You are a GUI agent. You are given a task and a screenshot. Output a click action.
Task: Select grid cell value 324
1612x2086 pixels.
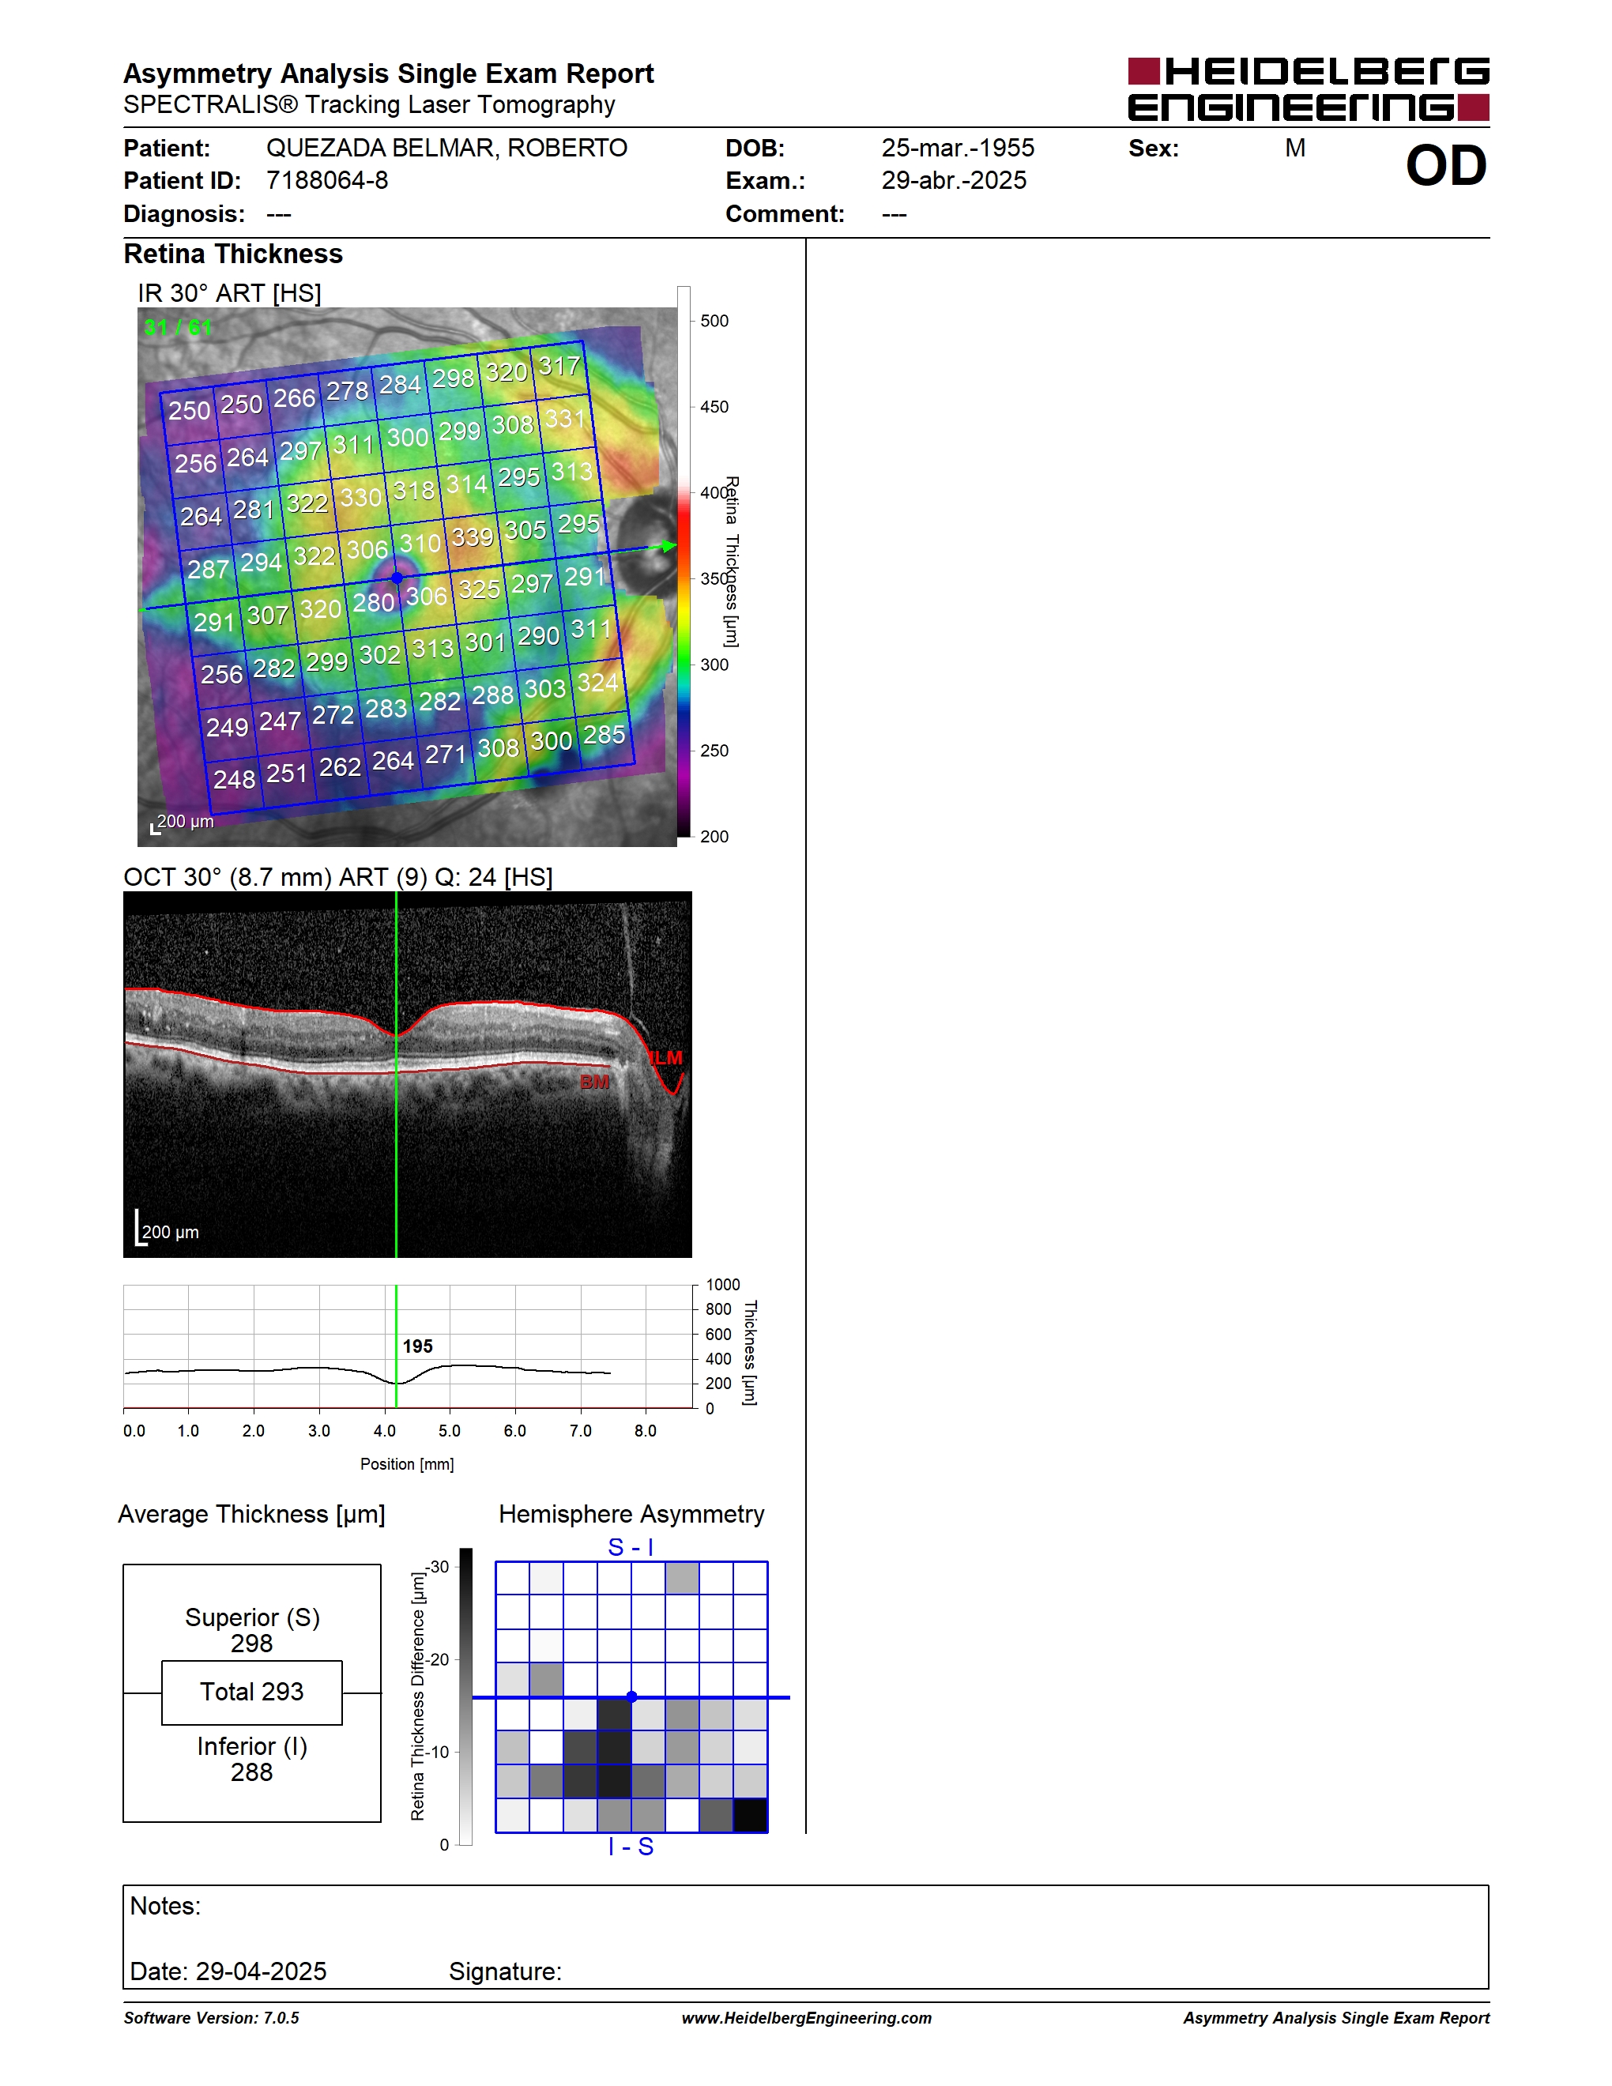click(598, 682)
